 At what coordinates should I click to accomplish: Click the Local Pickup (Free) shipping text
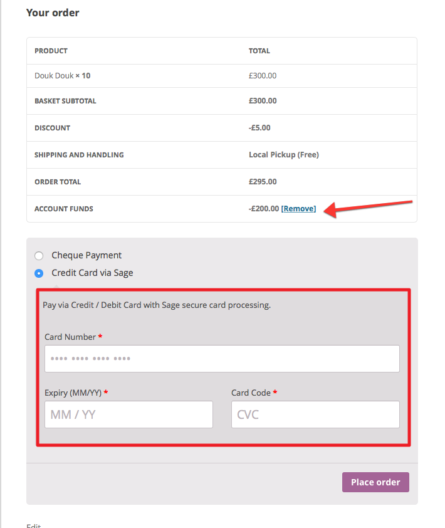pyautogui.click(x=284, y=155)
